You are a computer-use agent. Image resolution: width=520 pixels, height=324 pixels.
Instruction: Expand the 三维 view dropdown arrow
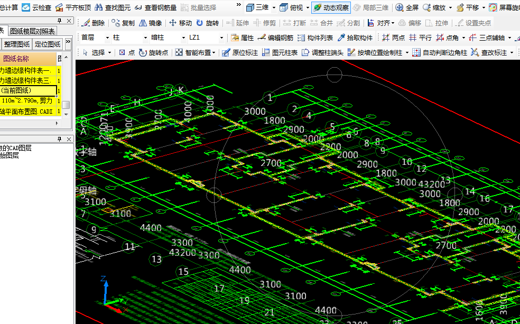[274, 7]
